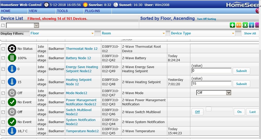Screen dimensions: 261x139
Task: Click Last button for Switch Multilevel
Action: pos(253,112)
